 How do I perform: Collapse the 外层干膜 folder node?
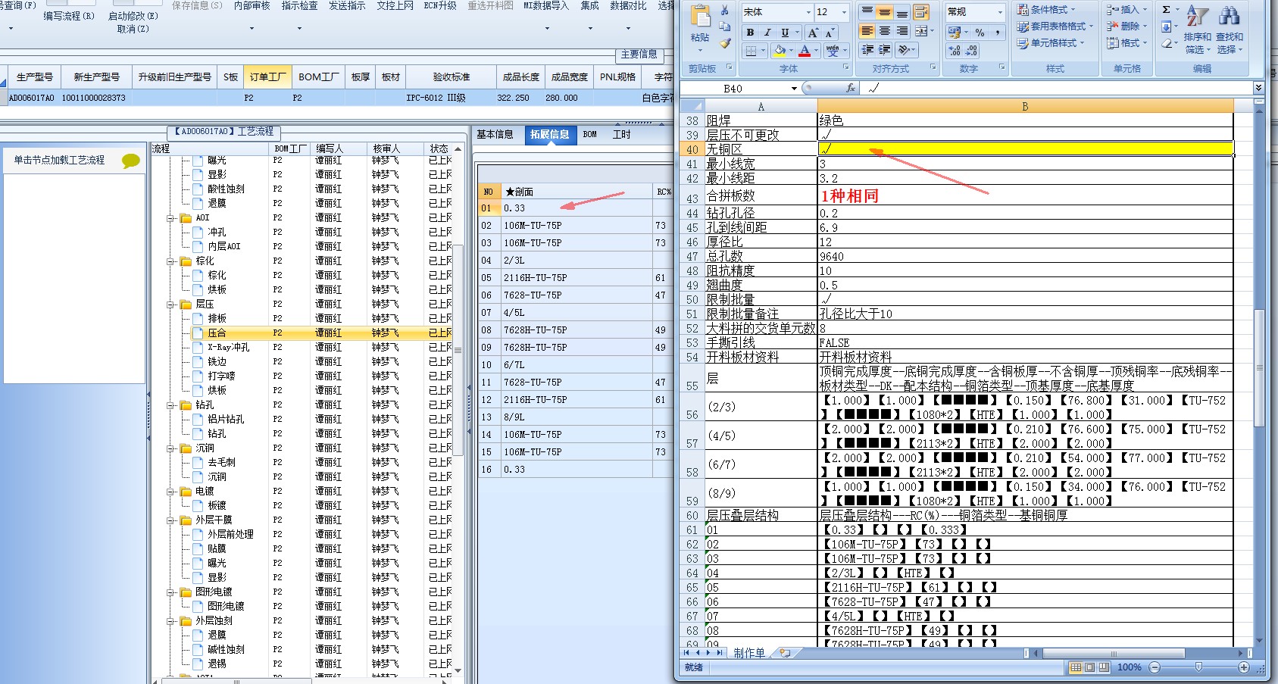(x=171, y=520)
